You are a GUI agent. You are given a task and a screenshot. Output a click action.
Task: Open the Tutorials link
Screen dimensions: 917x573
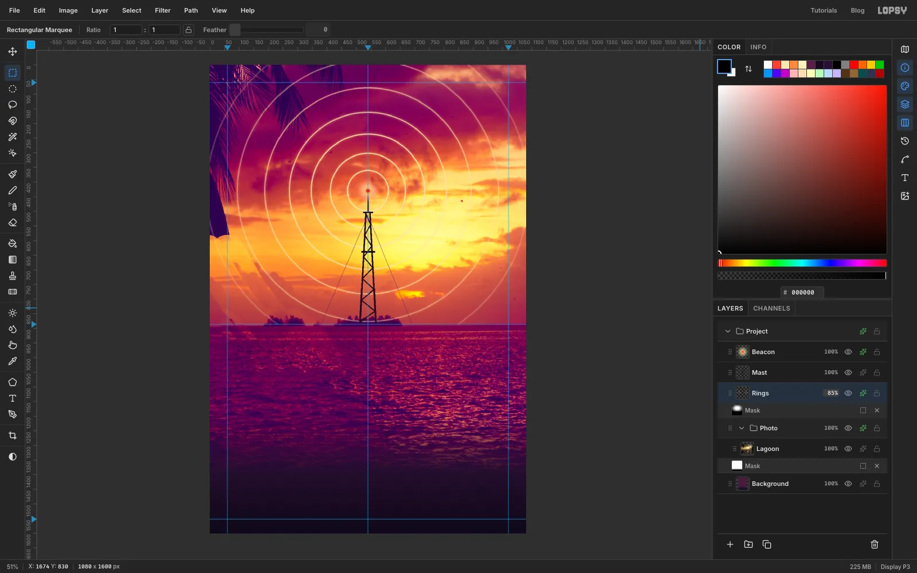coord(824,10)
